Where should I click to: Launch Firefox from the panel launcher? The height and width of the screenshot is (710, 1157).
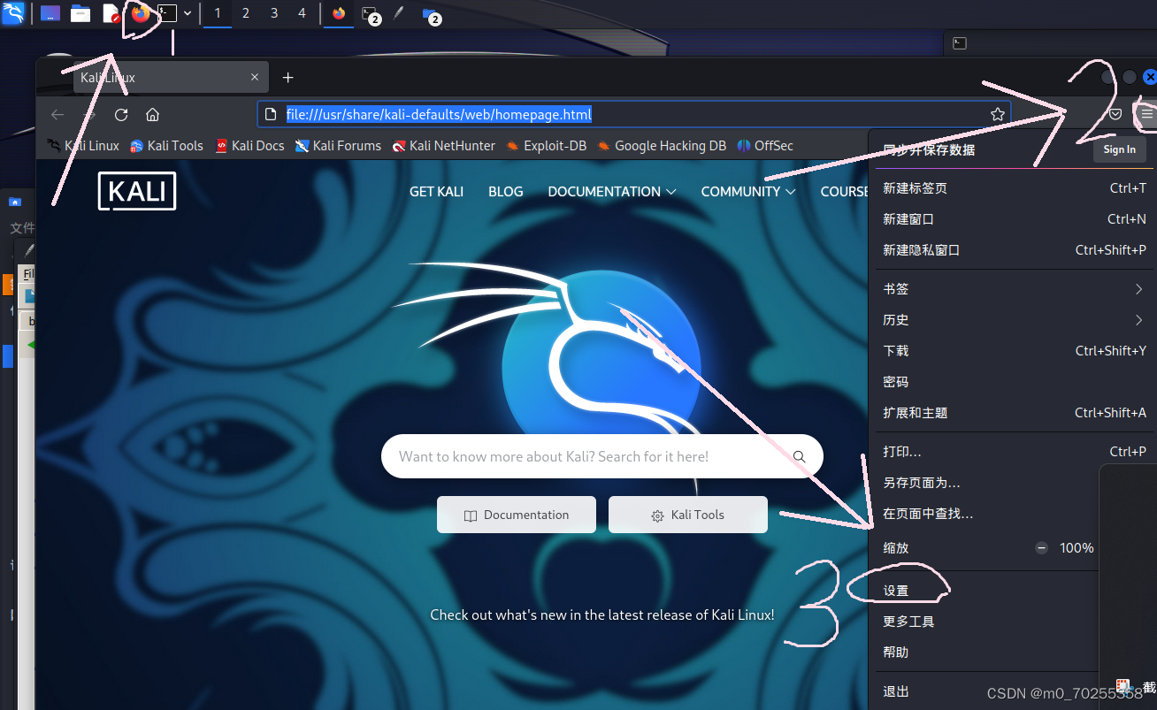(x=140, y=13)
